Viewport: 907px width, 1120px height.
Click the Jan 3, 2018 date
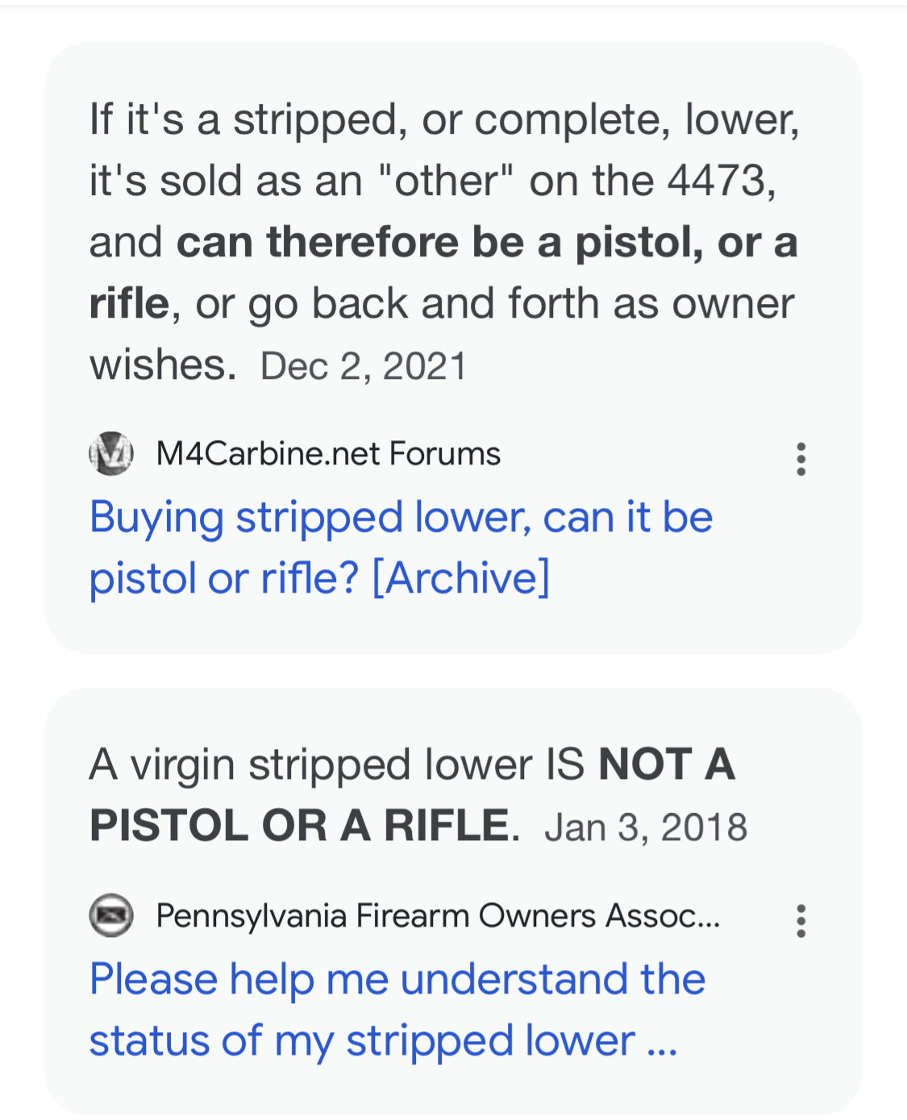coord(646,828)
